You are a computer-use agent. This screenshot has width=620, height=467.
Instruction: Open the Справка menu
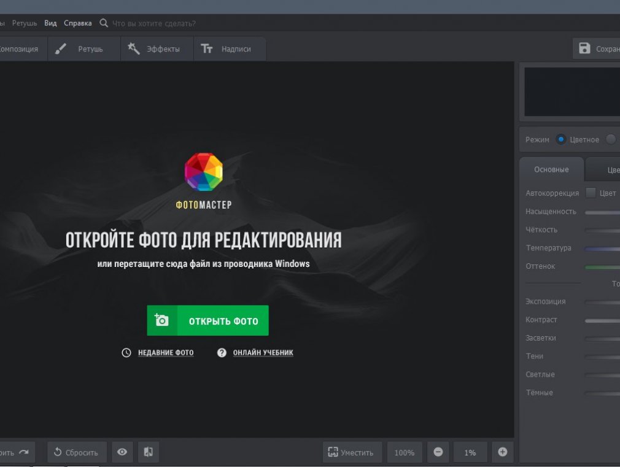(78, 23)
